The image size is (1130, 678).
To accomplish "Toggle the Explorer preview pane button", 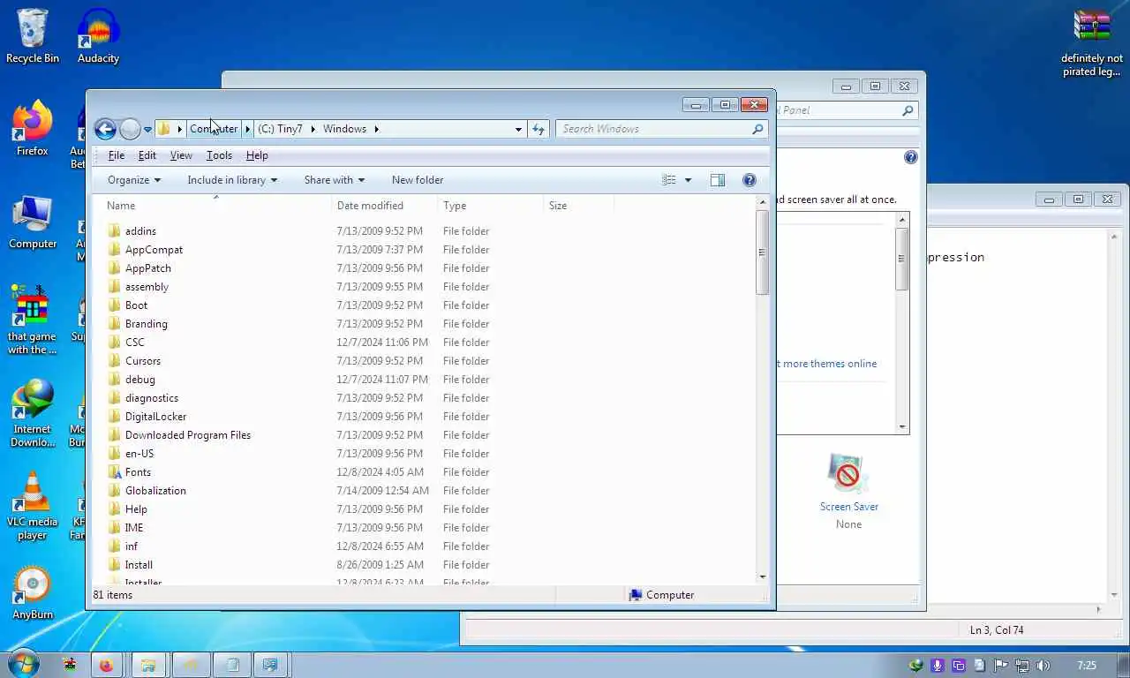I will 717,180.
